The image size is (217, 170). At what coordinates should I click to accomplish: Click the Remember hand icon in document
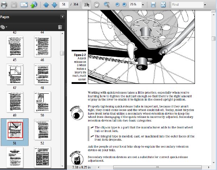[77, 158]
